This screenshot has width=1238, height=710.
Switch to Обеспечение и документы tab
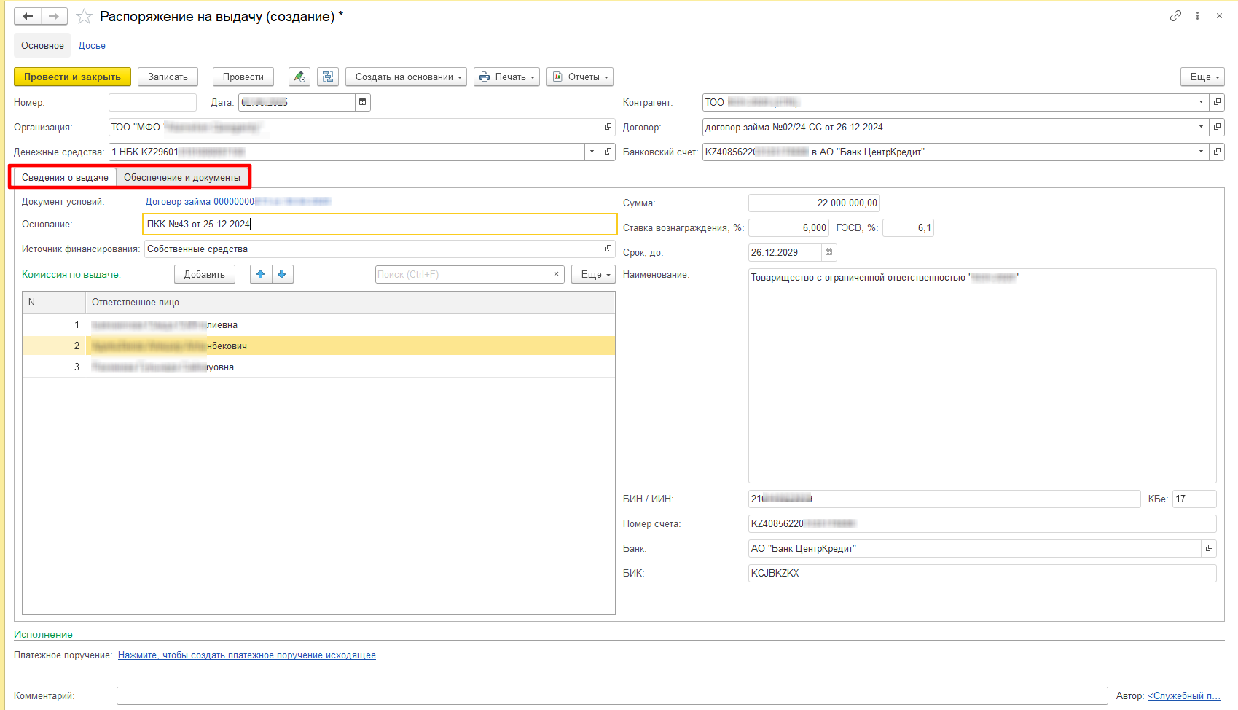pos(182,177)
